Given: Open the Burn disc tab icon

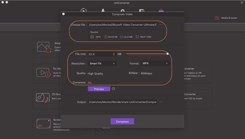Looking at the screenshot, I should click(122, 11).
